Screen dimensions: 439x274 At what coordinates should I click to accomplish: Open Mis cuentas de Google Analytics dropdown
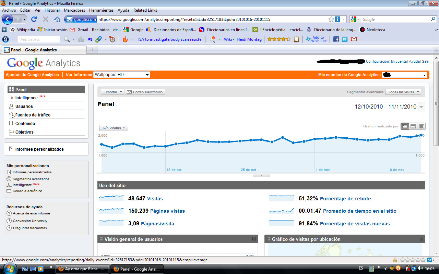click(x=404, y=75)
